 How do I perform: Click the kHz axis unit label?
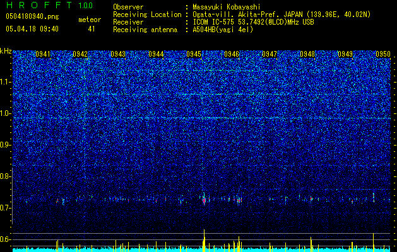coord(6,51)
